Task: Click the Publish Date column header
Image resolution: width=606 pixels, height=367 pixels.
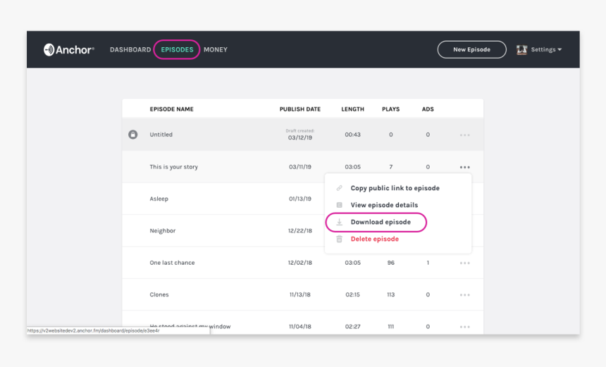Action: click(x=299, y=109)
